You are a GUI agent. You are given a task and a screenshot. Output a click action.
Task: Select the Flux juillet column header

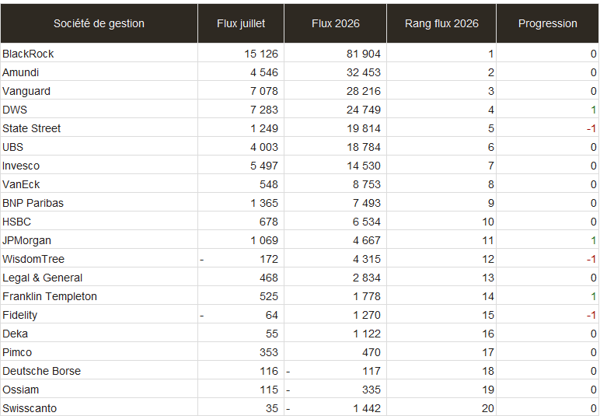pos(241,23)
